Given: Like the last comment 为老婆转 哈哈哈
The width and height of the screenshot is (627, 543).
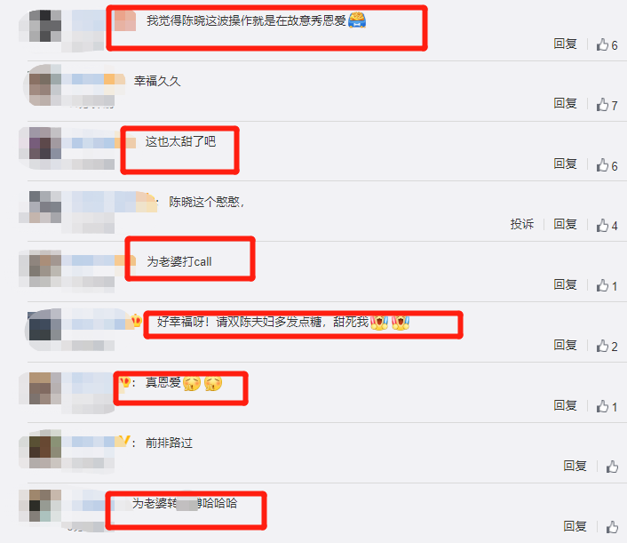Looking at the screenshot, I should point(612,527).
